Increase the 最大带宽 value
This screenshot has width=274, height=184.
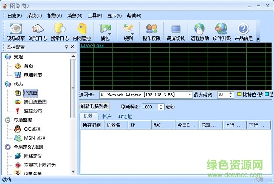point(231,93)
